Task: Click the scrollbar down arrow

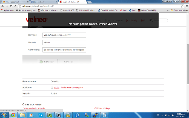Action: click(188, 111)
